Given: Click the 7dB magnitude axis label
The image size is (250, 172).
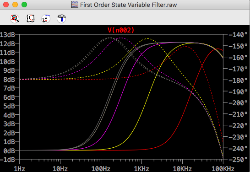Looking at the screenshot, I should pos(9,88).
